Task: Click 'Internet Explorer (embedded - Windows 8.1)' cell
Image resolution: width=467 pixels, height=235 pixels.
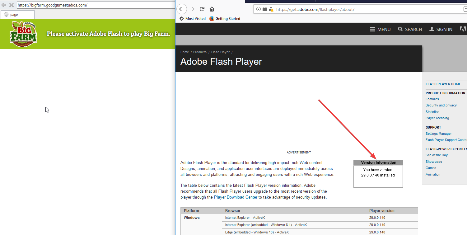Action: point(294,225)
